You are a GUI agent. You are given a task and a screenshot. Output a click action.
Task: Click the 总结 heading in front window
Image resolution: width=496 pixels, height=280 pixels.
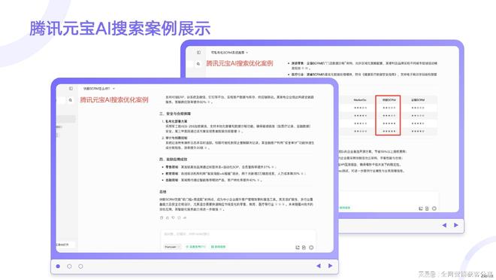pyautogui.click(x=163, y=192)
